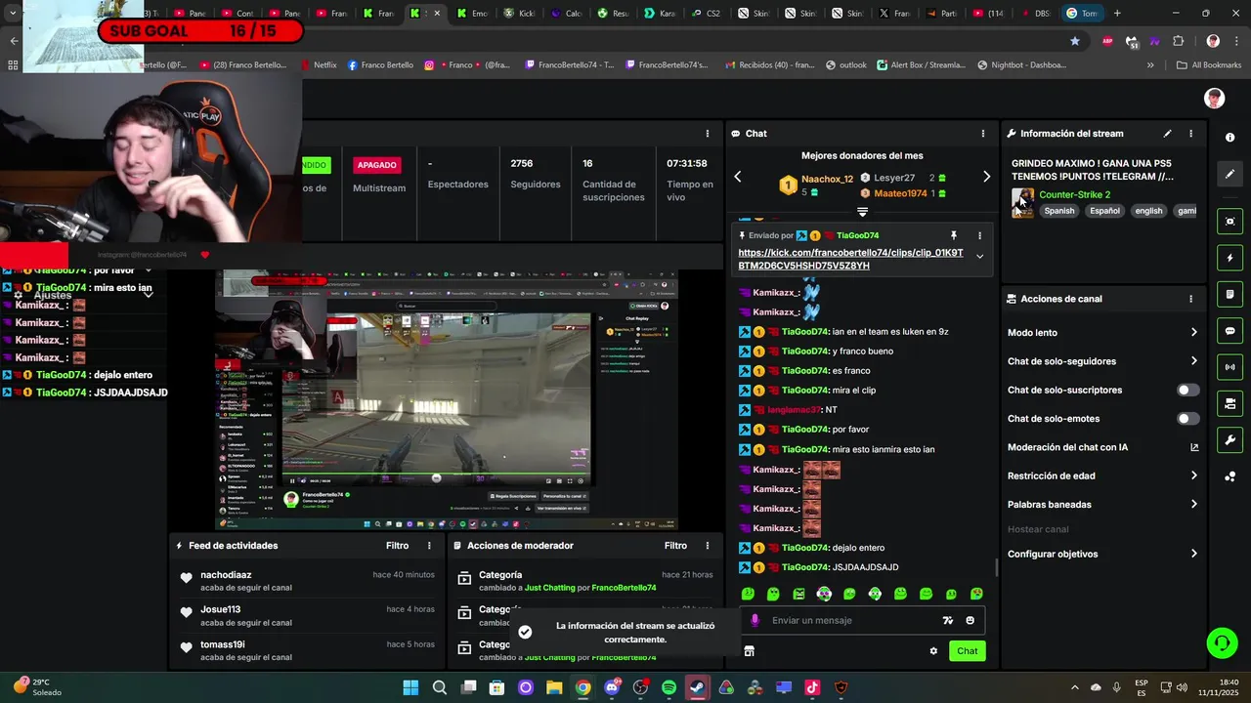
Task: Open the pinned kick.com clip link
Action: click(x=850, y=259)
